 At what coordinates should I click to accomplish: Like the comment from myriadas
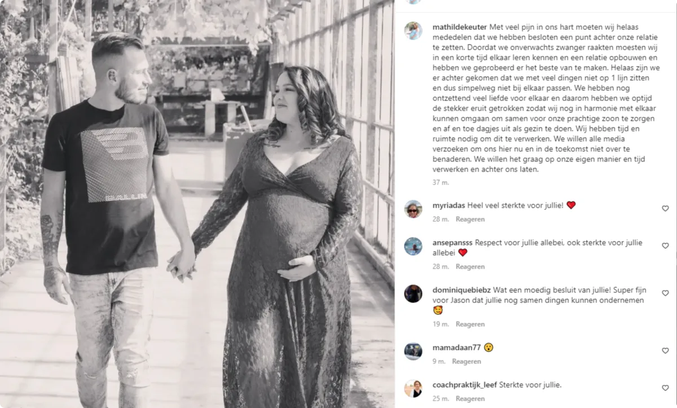[665, 209]
